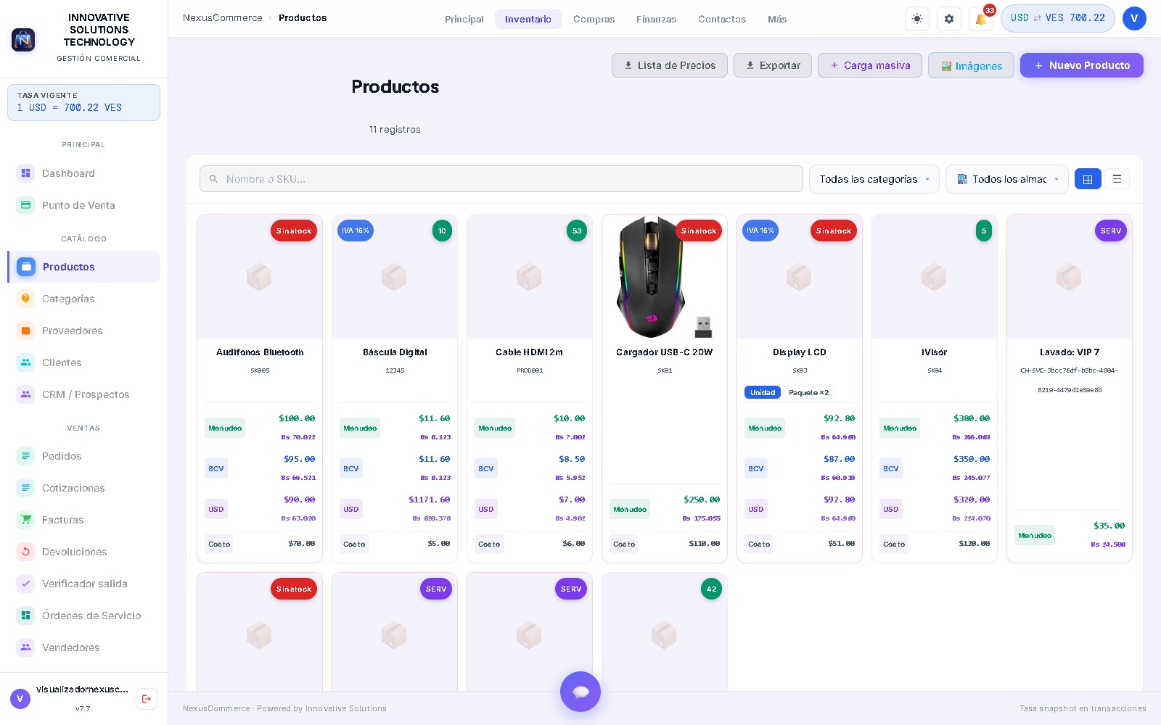Viewport: 1161px width, 725px height.
Task: Focus the Nombre o SKU search field
Action: (501, 179)
